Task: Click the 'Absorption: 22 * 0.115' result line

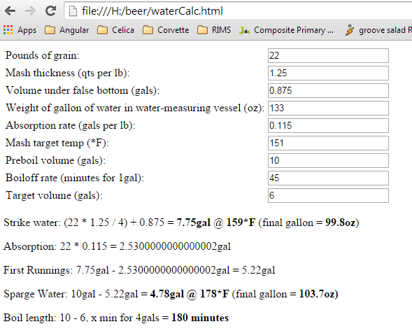Action: pyautogui.click(x=118, y=246)
